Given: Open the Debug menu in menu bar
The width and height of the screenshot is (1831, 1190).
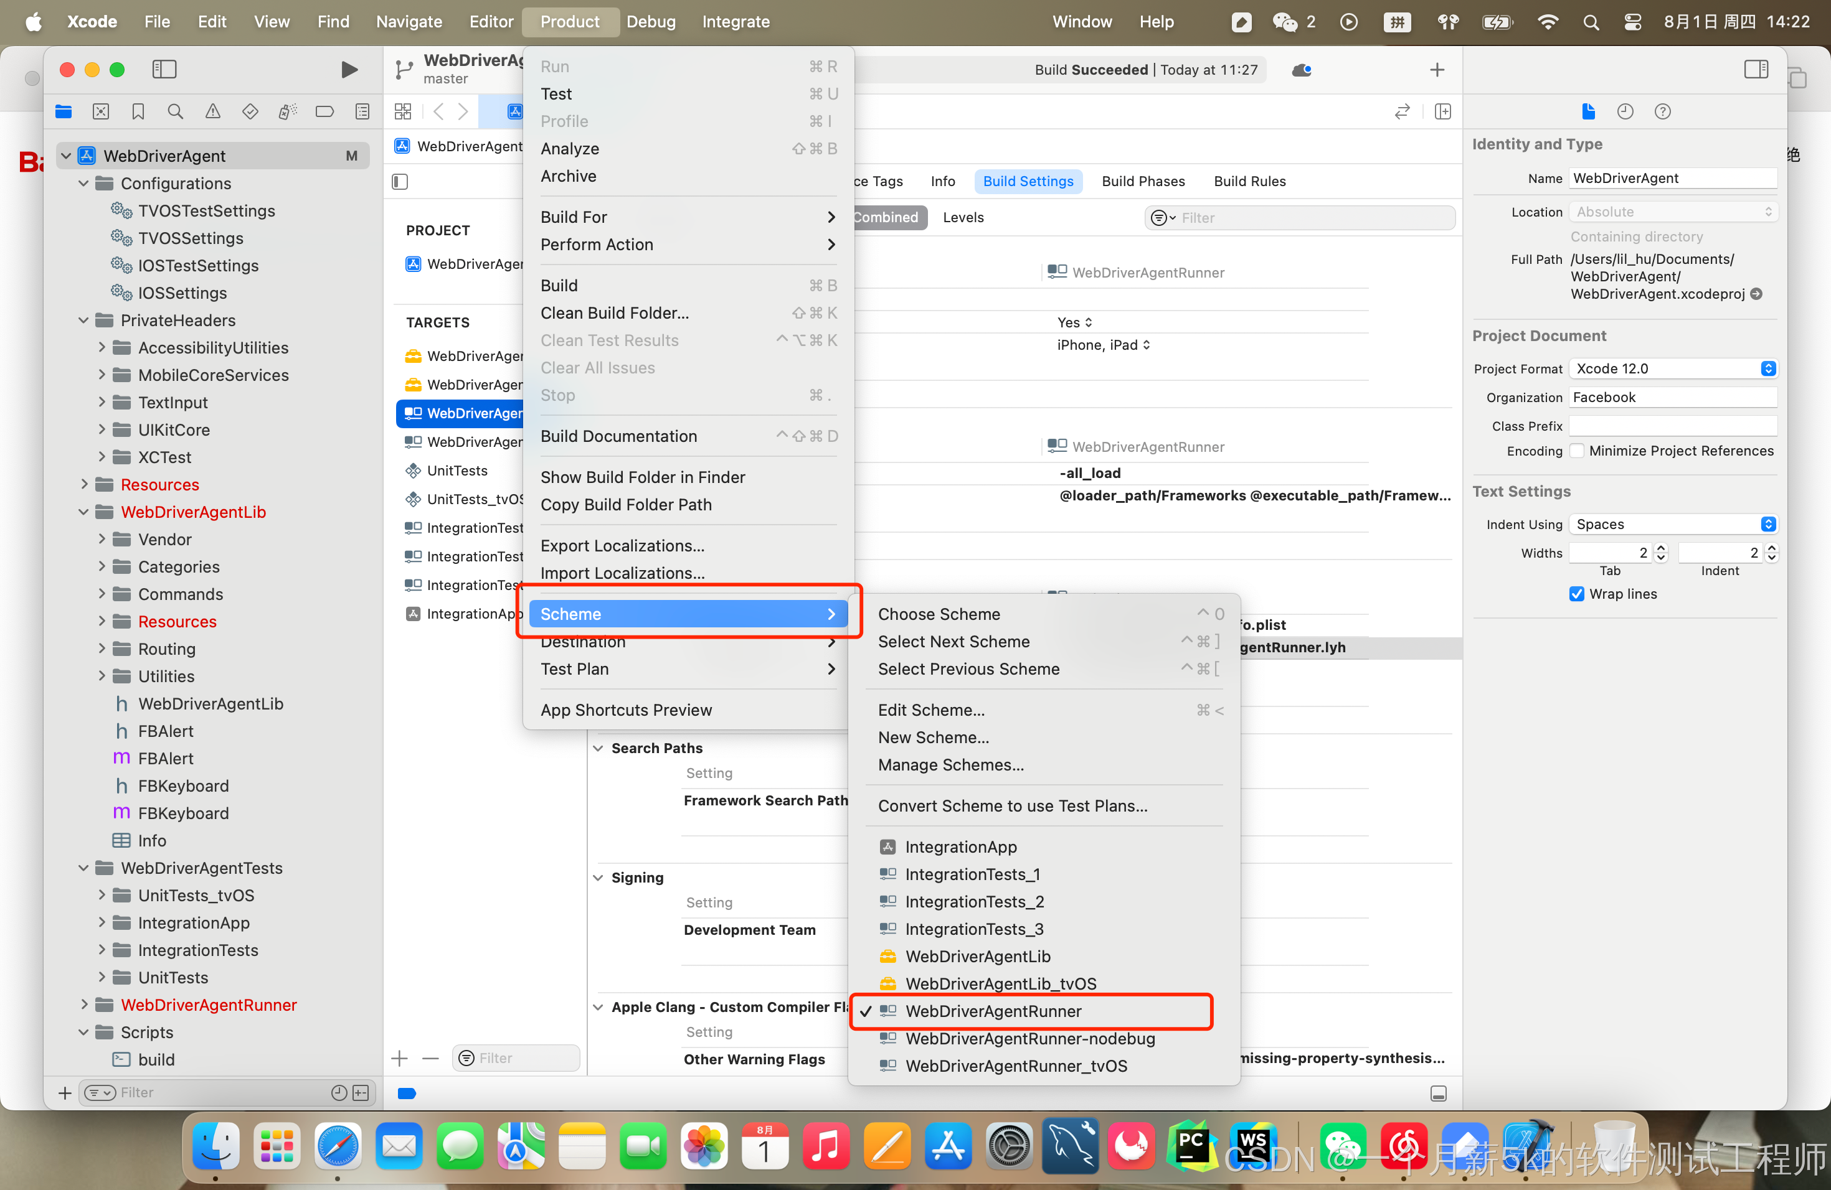Looking at the screenshot, I should (650, 22).
